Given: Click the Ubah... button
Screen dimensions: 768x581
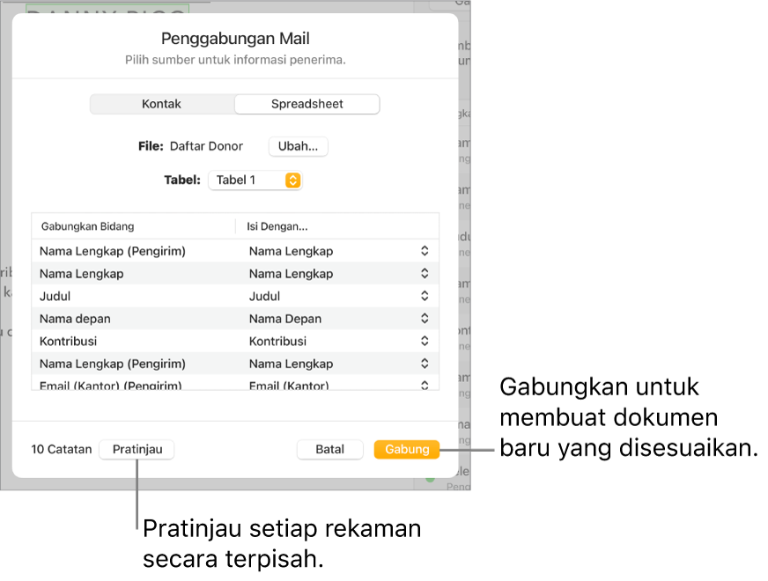Looking at the screenshot, I should coord(298,146).
